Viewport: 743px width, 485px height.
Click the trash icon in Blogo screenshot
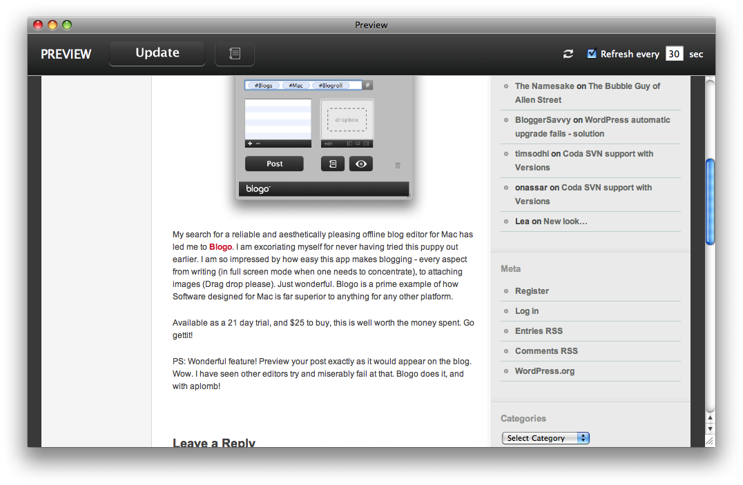pyautogui.click(x=398, y=165)
